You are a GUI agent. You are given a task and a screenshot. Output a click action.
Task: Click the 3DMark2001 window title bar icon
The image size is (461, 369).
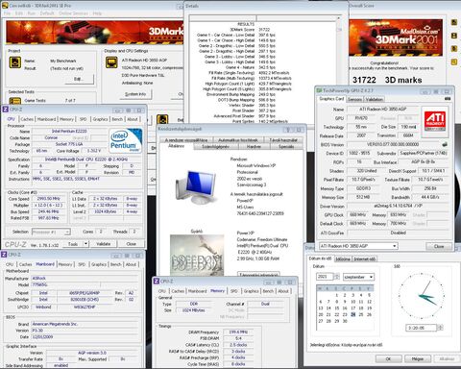pyautogui.click(x=5, y=6)
